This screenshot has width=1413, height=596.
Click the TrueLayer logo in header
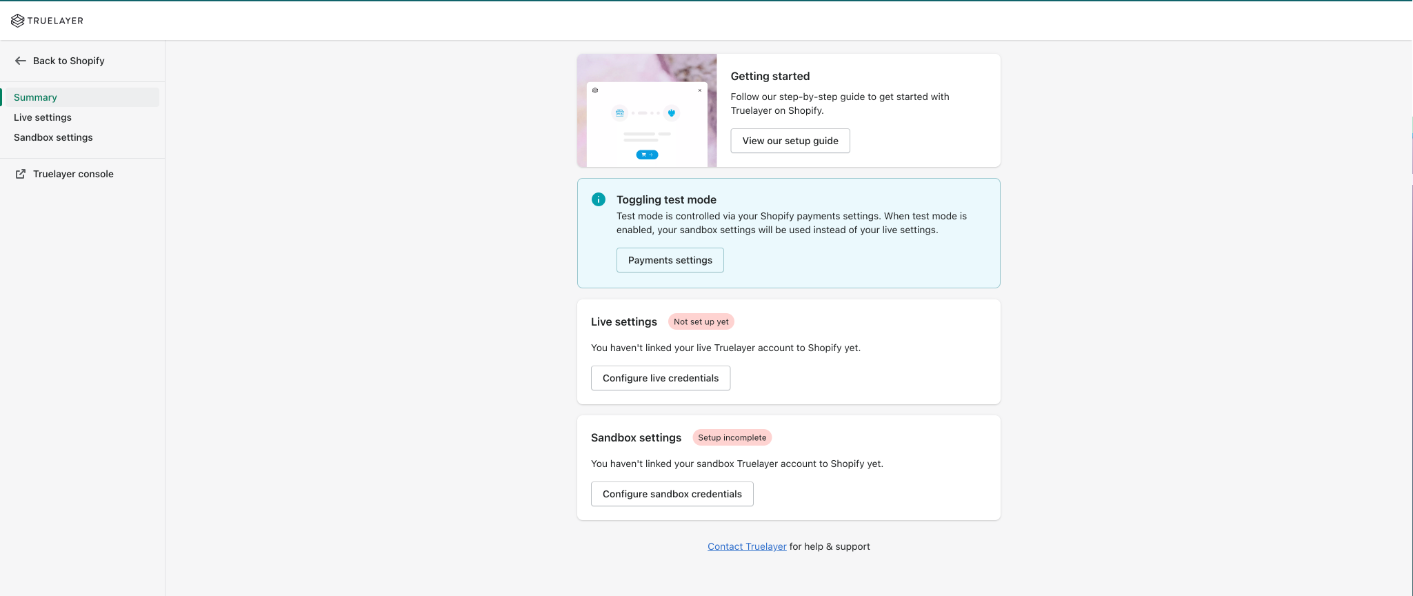(x=47, y=21)
